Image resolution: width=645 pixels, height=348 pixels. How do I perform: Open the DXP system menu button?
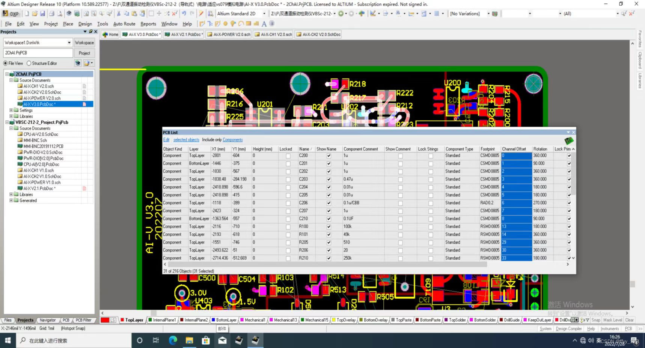[11, 14]
